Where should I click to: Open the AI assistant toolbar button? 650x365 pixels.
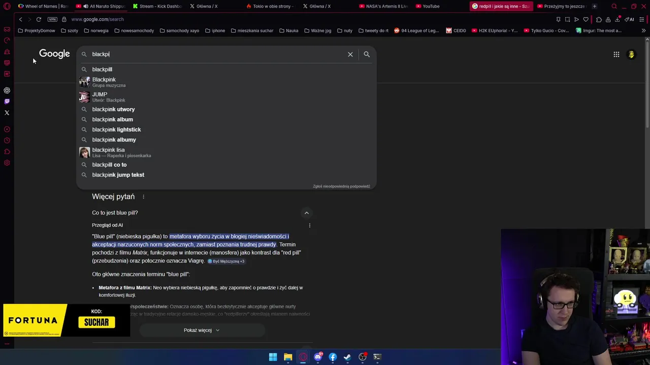(630, 19)
